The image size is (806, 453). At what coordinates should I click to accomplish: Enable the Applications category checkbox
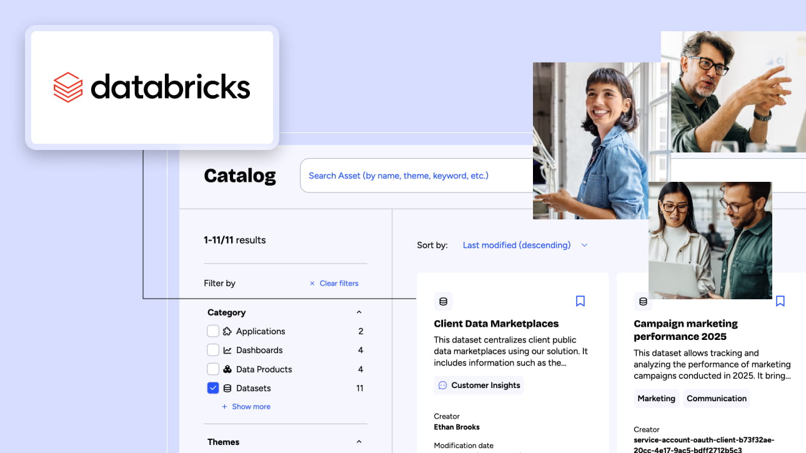(213, 331)
